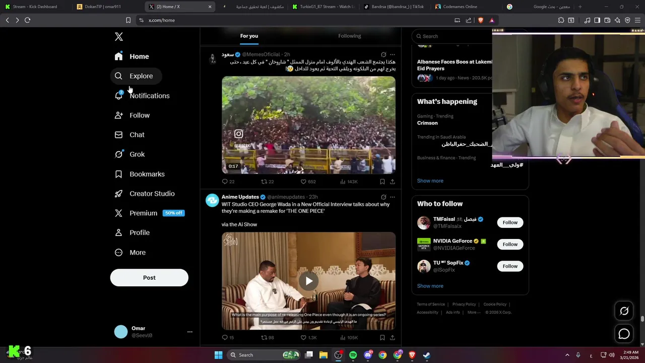Screen dimensions: 645x363
Task: Open Terms of Service link
Action: pos(431,305)
